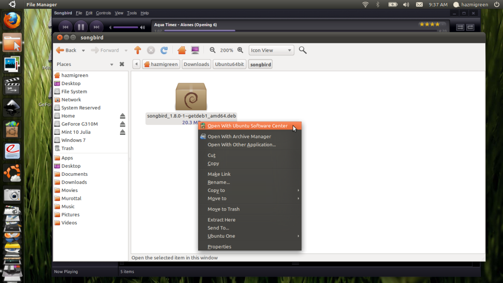Seek in Songbird track progress bar
This screenshot has width=503, height=283.
300,31
